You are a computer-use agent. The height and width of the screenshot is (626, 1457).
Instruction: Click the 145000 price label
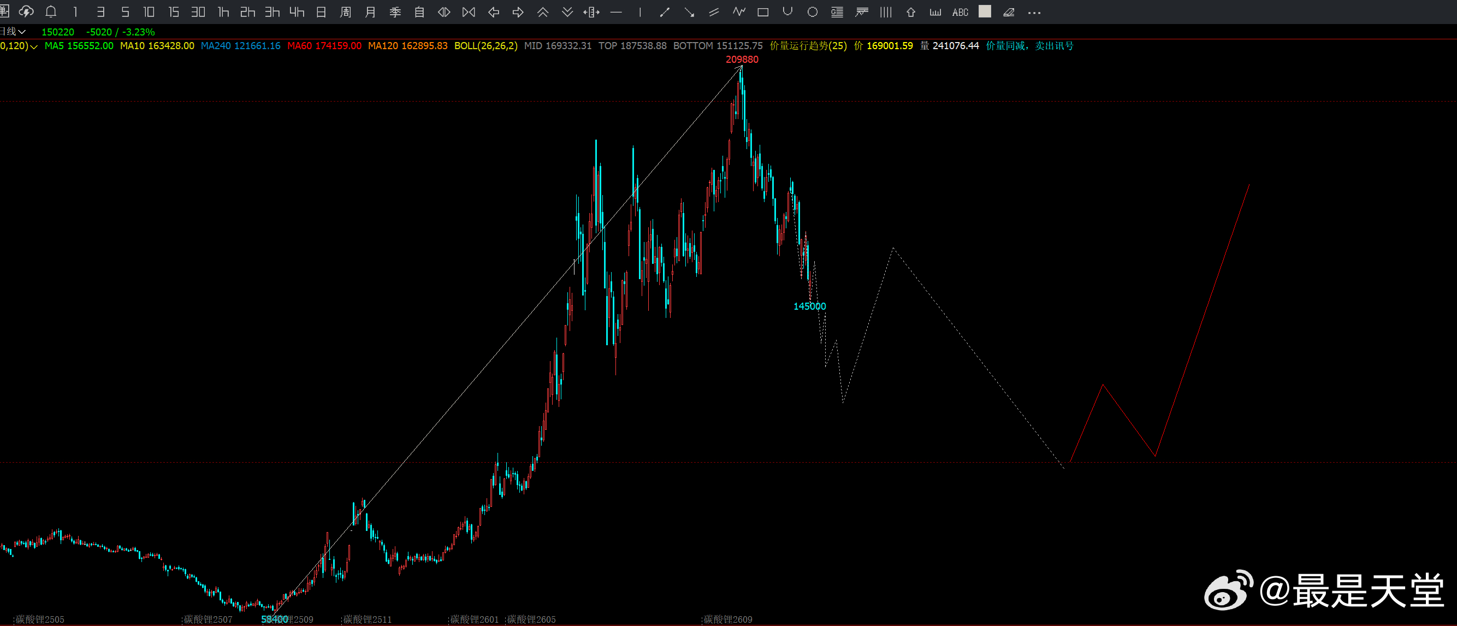click(x=809, y=306)
